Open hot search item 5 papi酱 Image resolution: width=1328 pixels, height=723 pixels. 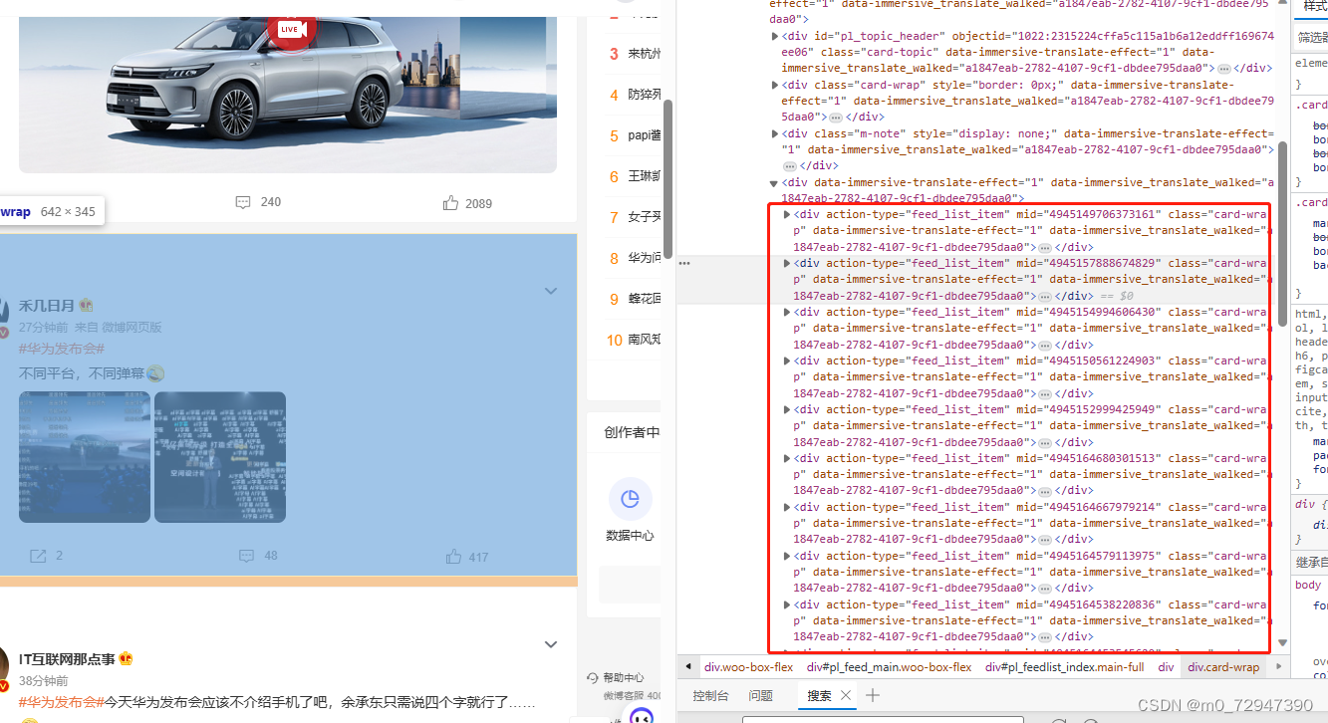pos(645,135)
